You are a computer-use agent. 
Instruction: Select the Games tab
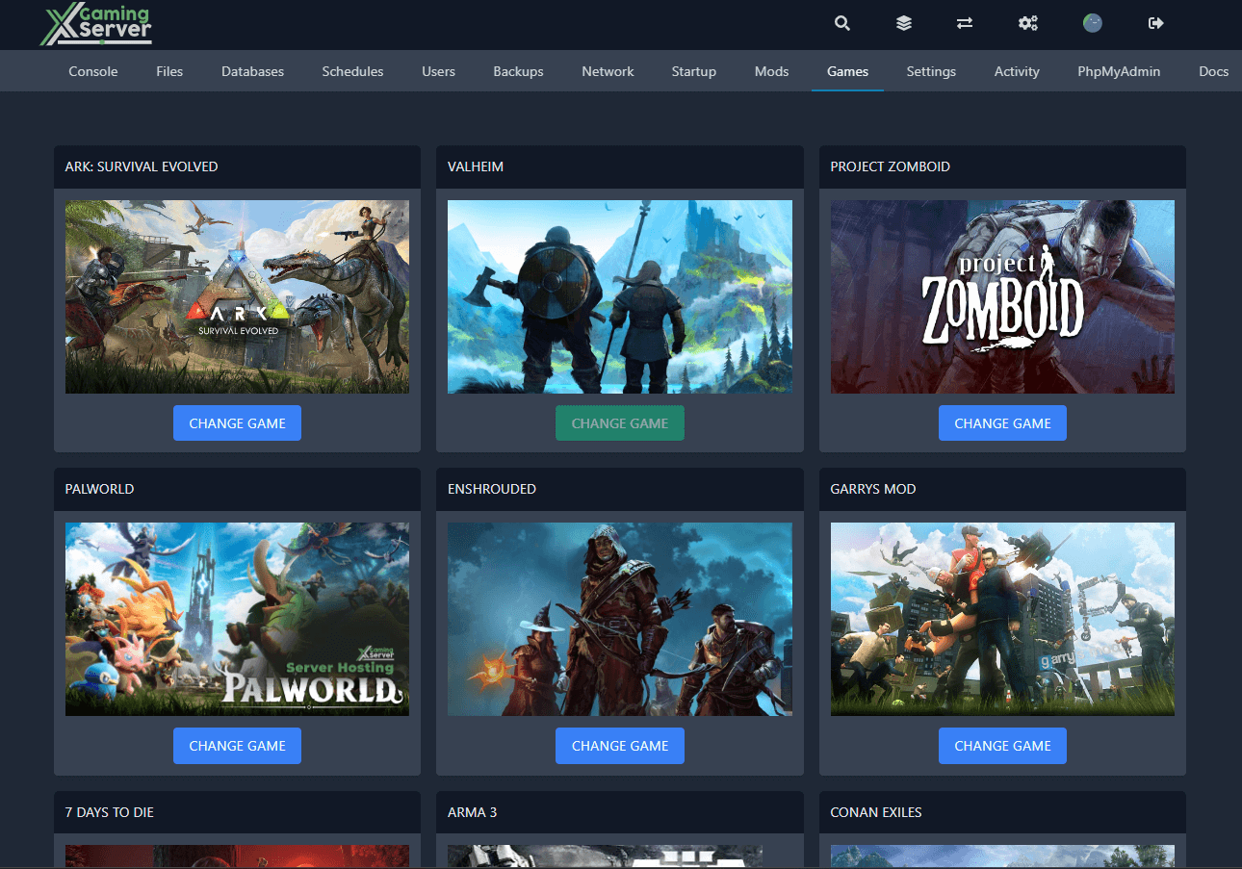tap(847, 71)
